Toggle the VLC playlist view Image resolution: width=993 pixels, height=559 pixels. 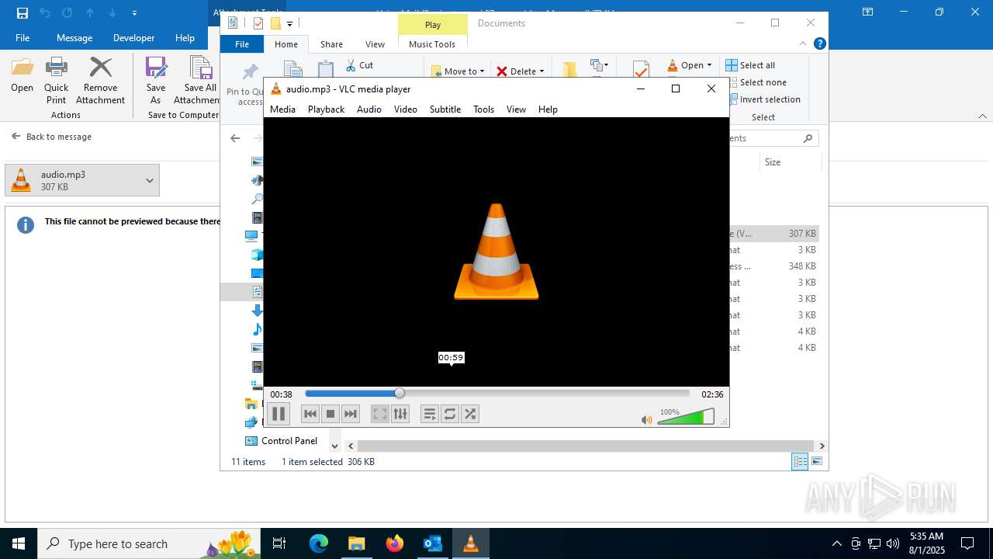pos(430,414)
